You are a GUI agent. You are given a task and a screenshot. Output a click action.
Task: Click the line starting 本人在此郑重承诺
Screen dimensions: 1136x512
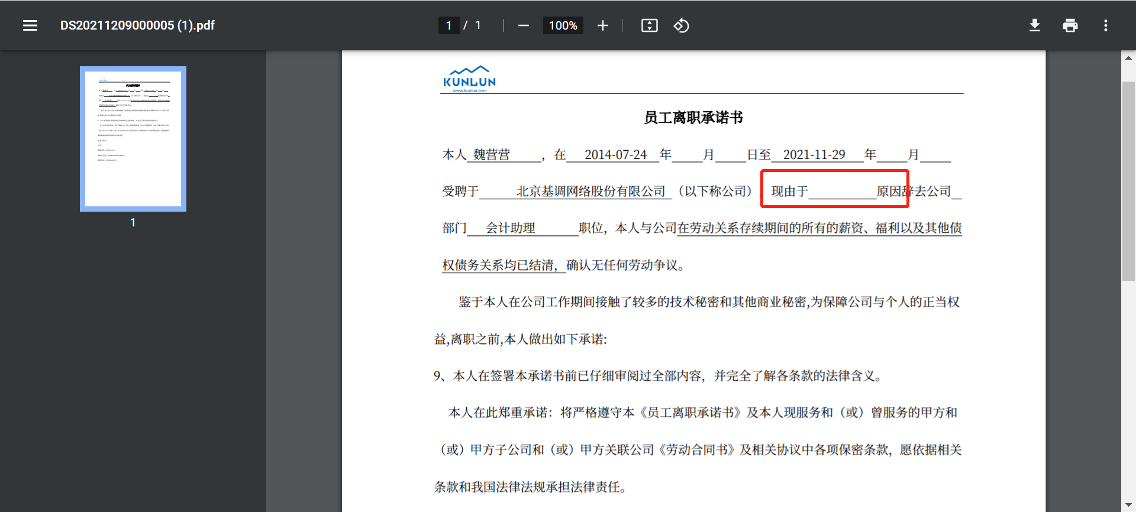click(703, 413)
